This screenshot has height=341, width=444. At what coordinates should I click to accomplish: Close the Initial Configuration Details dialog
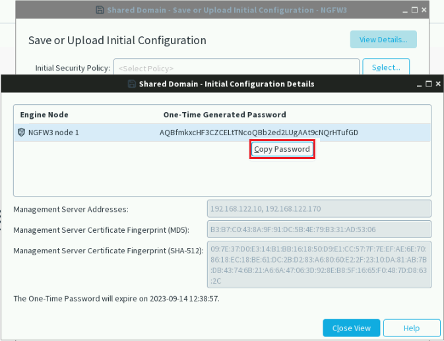(438, 84)
